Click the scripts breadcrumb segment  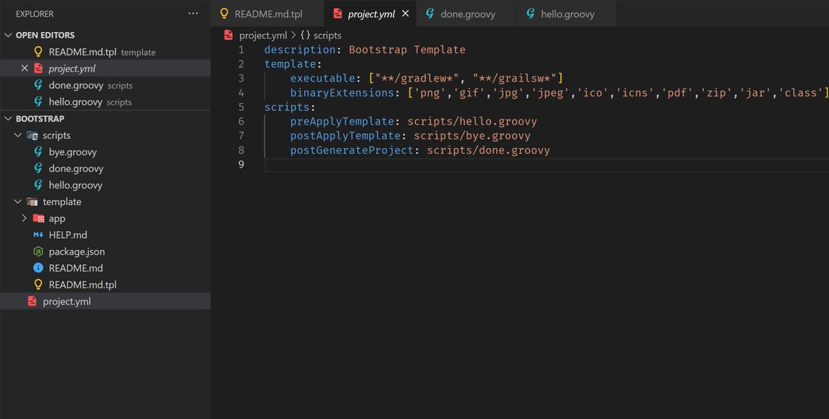[x=327, y=35]
